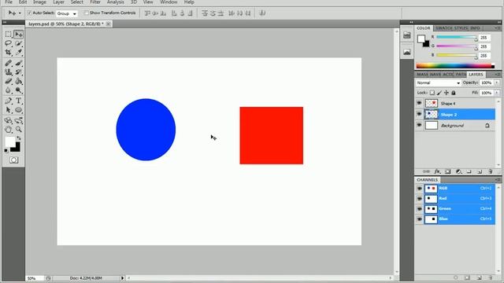504x283 pixels.
Task: Open the Image menu
Action: [39, 2]
